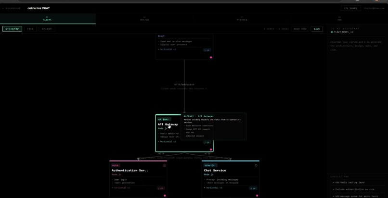Select the Authentication Ser.. node title
This screenshot has height=198, width=388.
130,170
